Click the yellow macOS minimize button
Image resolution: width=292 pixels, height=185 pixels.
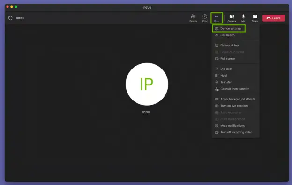click(12, 7)
